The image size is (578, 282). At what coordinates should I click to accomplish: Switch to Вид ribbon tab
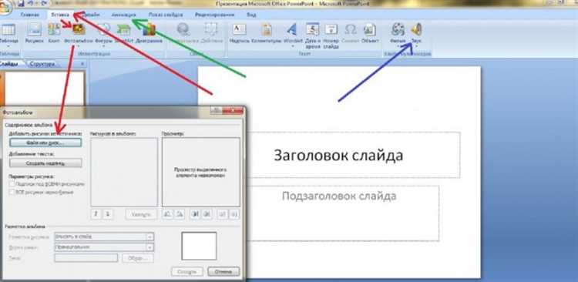pos(251,15)
